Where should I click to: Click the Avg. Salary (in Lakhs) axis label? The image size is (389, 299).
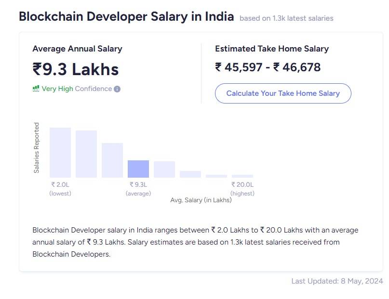(201, 199)
